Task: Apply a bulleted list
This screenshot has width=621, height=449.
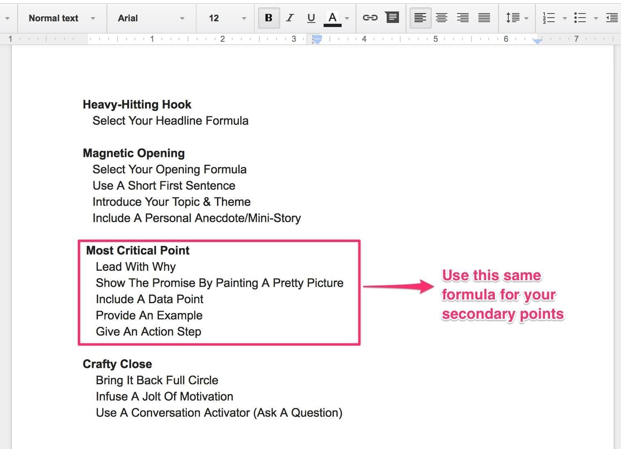Action: pos(580,18)
